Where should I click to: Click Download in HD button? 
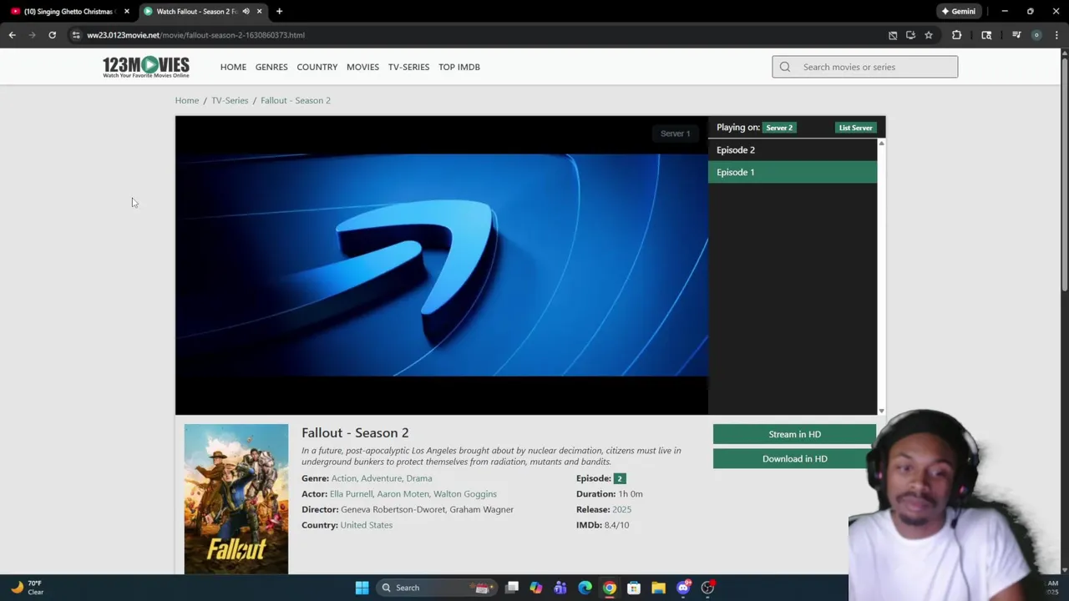(794, 458)
